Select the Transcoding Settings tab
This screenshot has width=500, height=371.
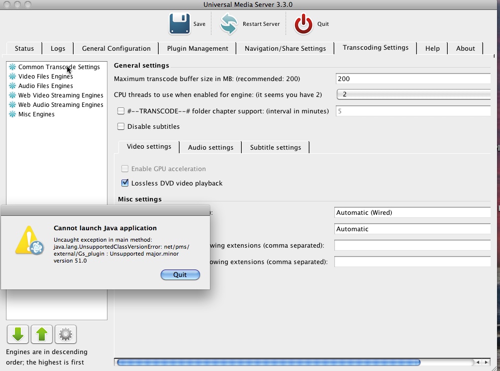(x=375, y=47)
